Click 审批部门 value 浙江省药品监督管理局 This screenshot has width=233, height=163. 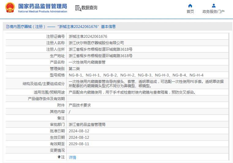click(x=87, y=125)
